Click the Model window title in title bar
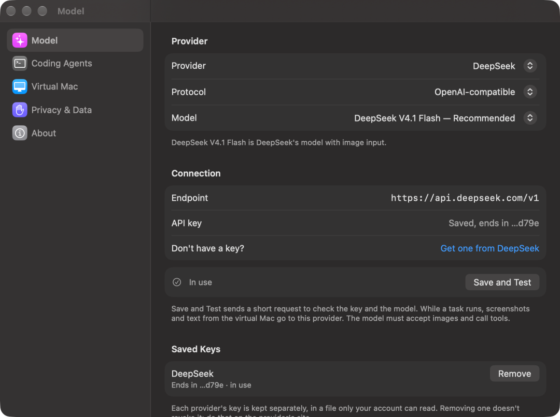Image resolution: width=560 pixels, height=417 pixels. [71, 11]
